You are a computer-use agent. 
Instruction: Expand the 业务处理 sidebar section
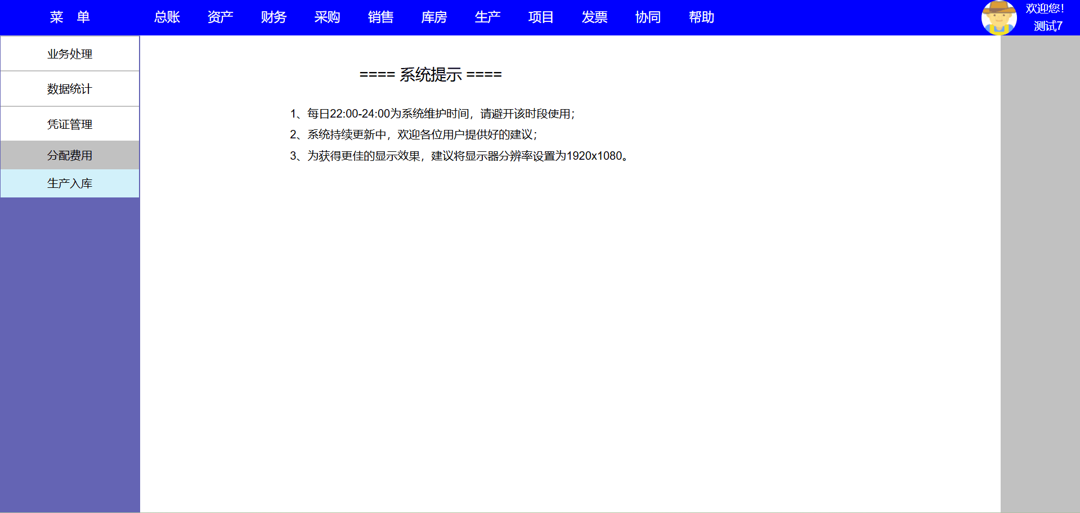pyautogui.click(x=70, y=54)
